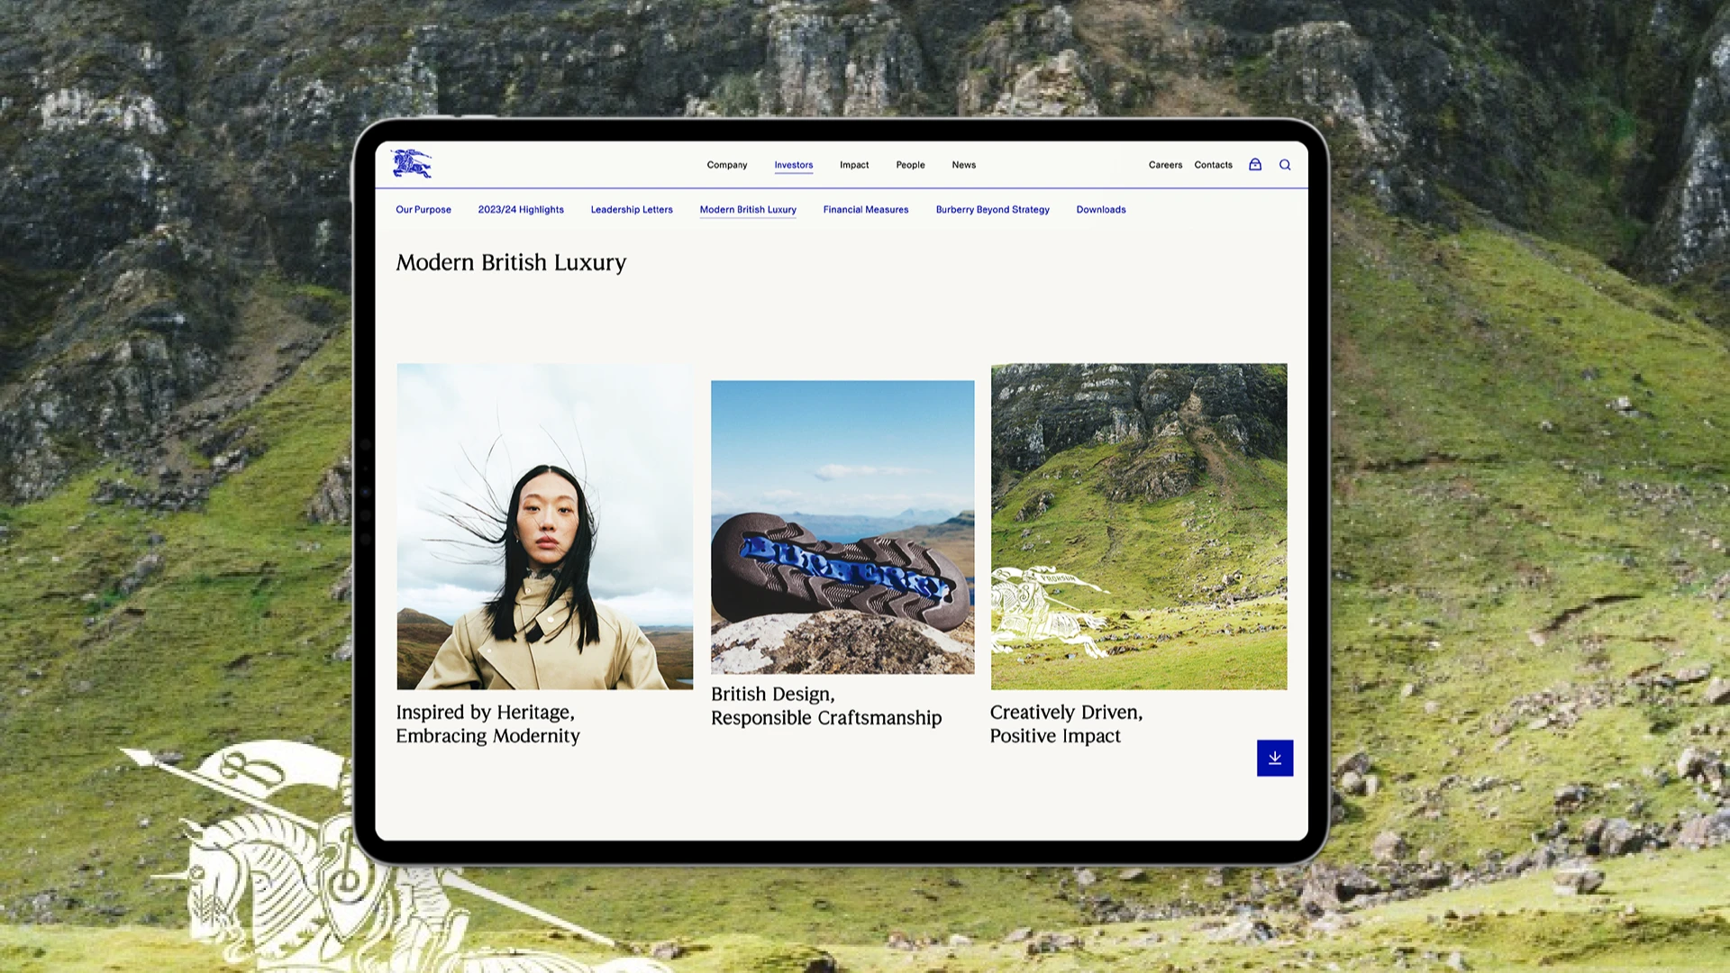
Task: Open the News menu item
Action: [964, 165]
